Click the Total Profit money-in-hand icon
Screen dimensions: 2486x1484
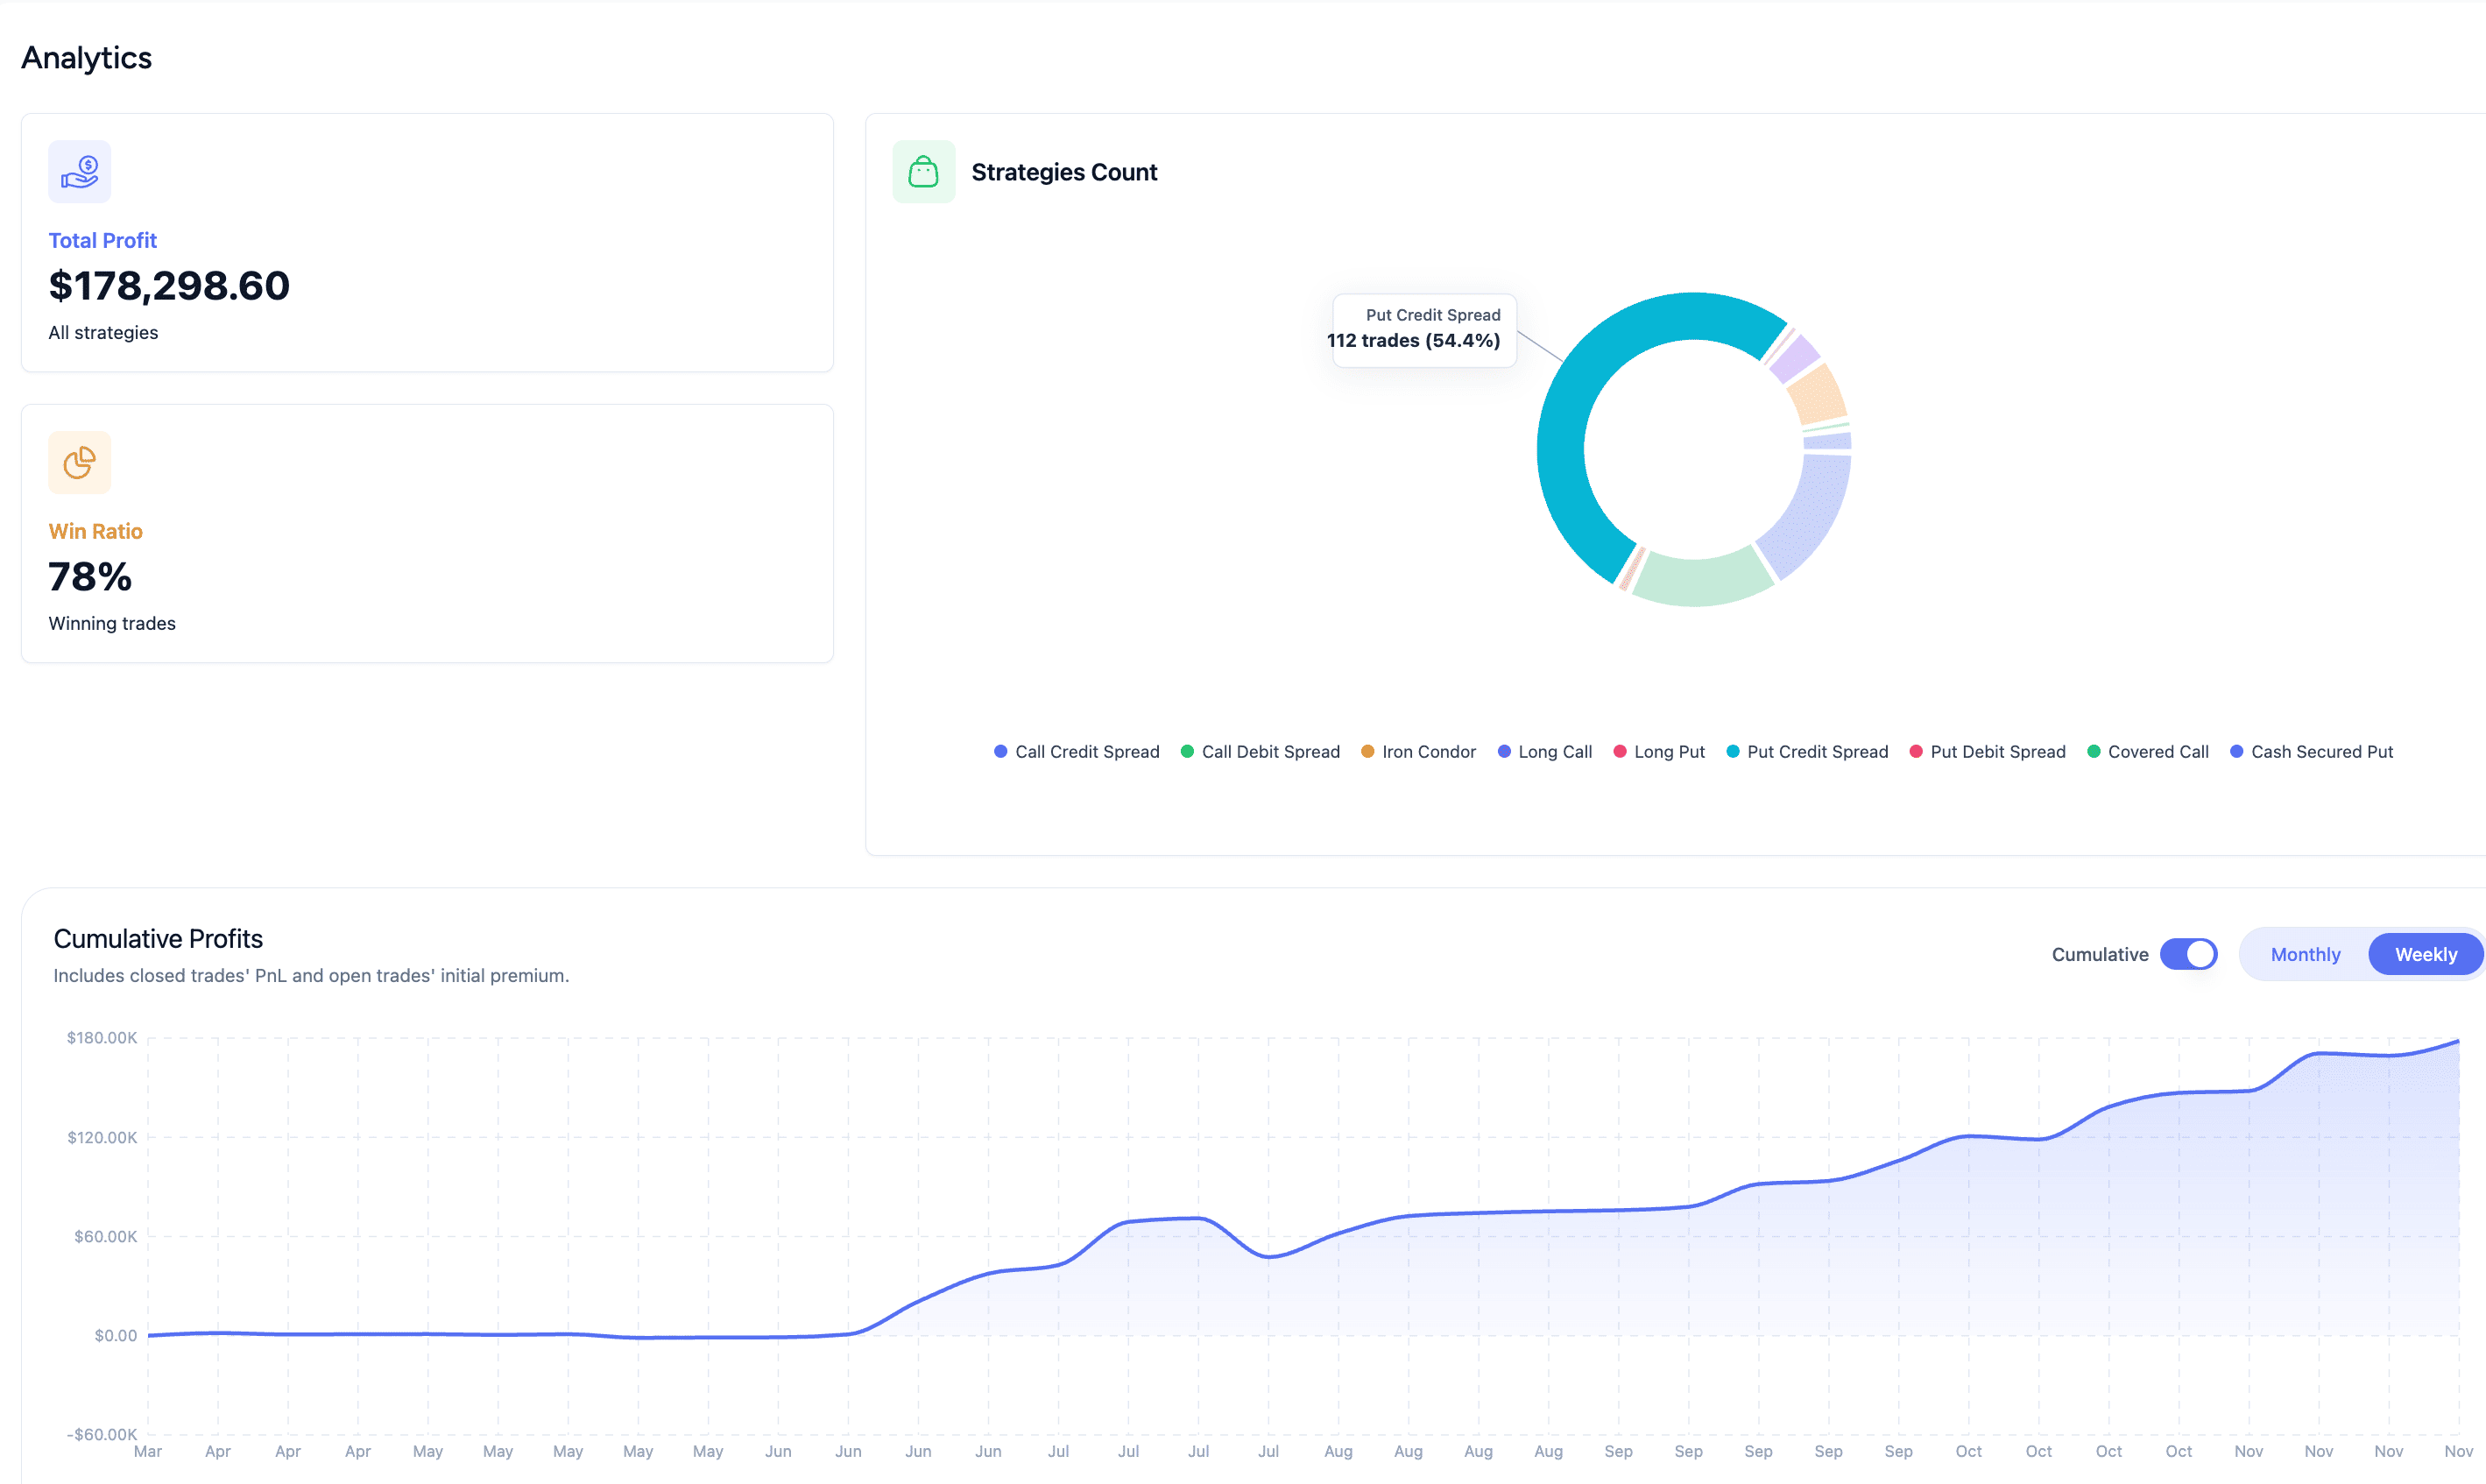[x=79, y=171]
